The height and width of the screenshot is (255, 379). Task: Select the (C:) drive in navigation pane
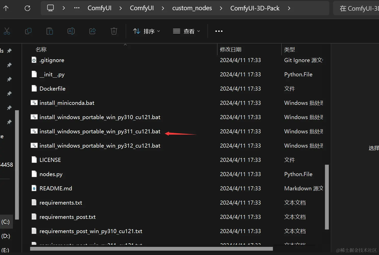(6, 222)
